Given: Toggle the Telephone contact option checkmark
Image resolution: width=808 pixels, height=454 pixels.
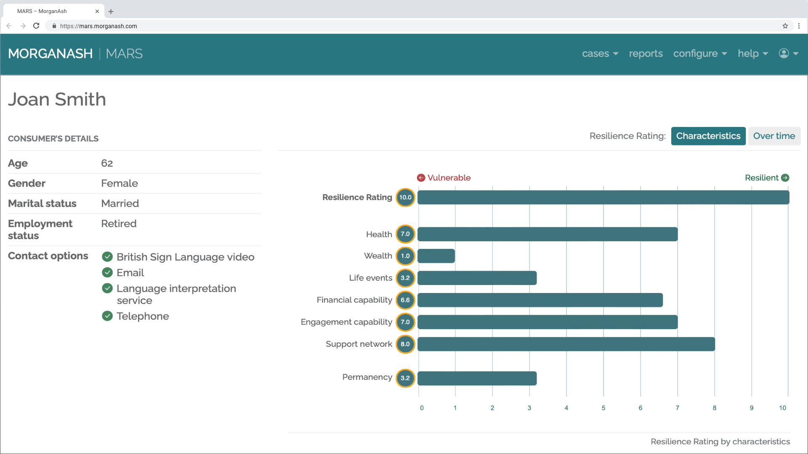Looking at the screenshot, I should pos(107,316).
